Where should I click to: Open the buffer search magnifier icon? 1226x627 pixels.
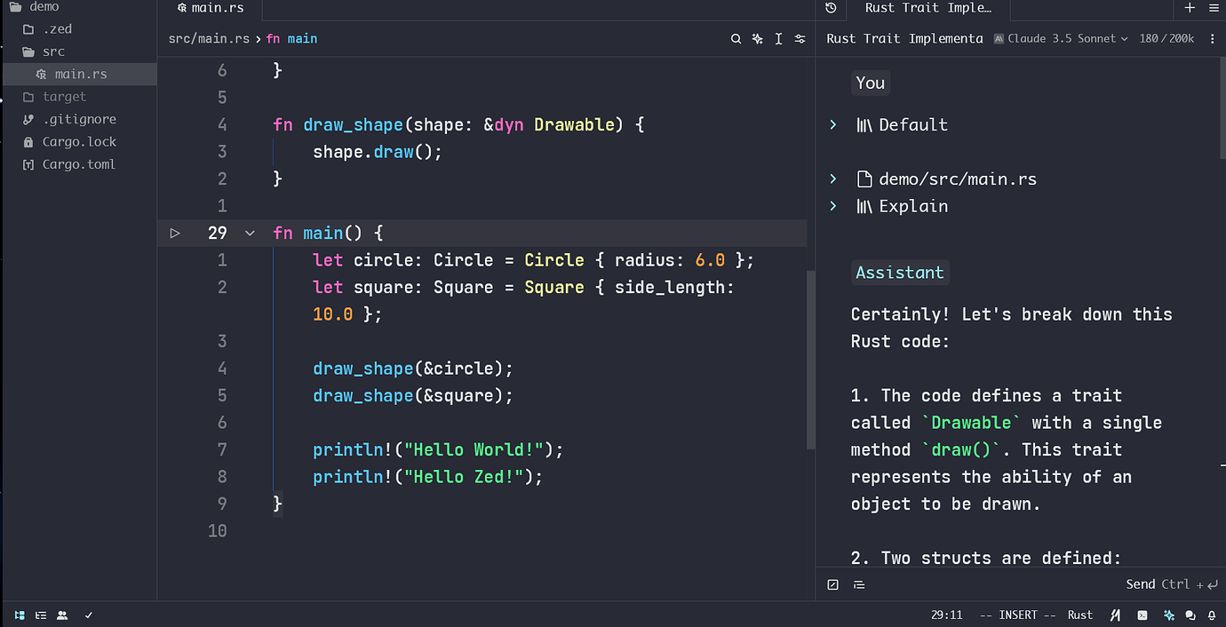point(736,39)
